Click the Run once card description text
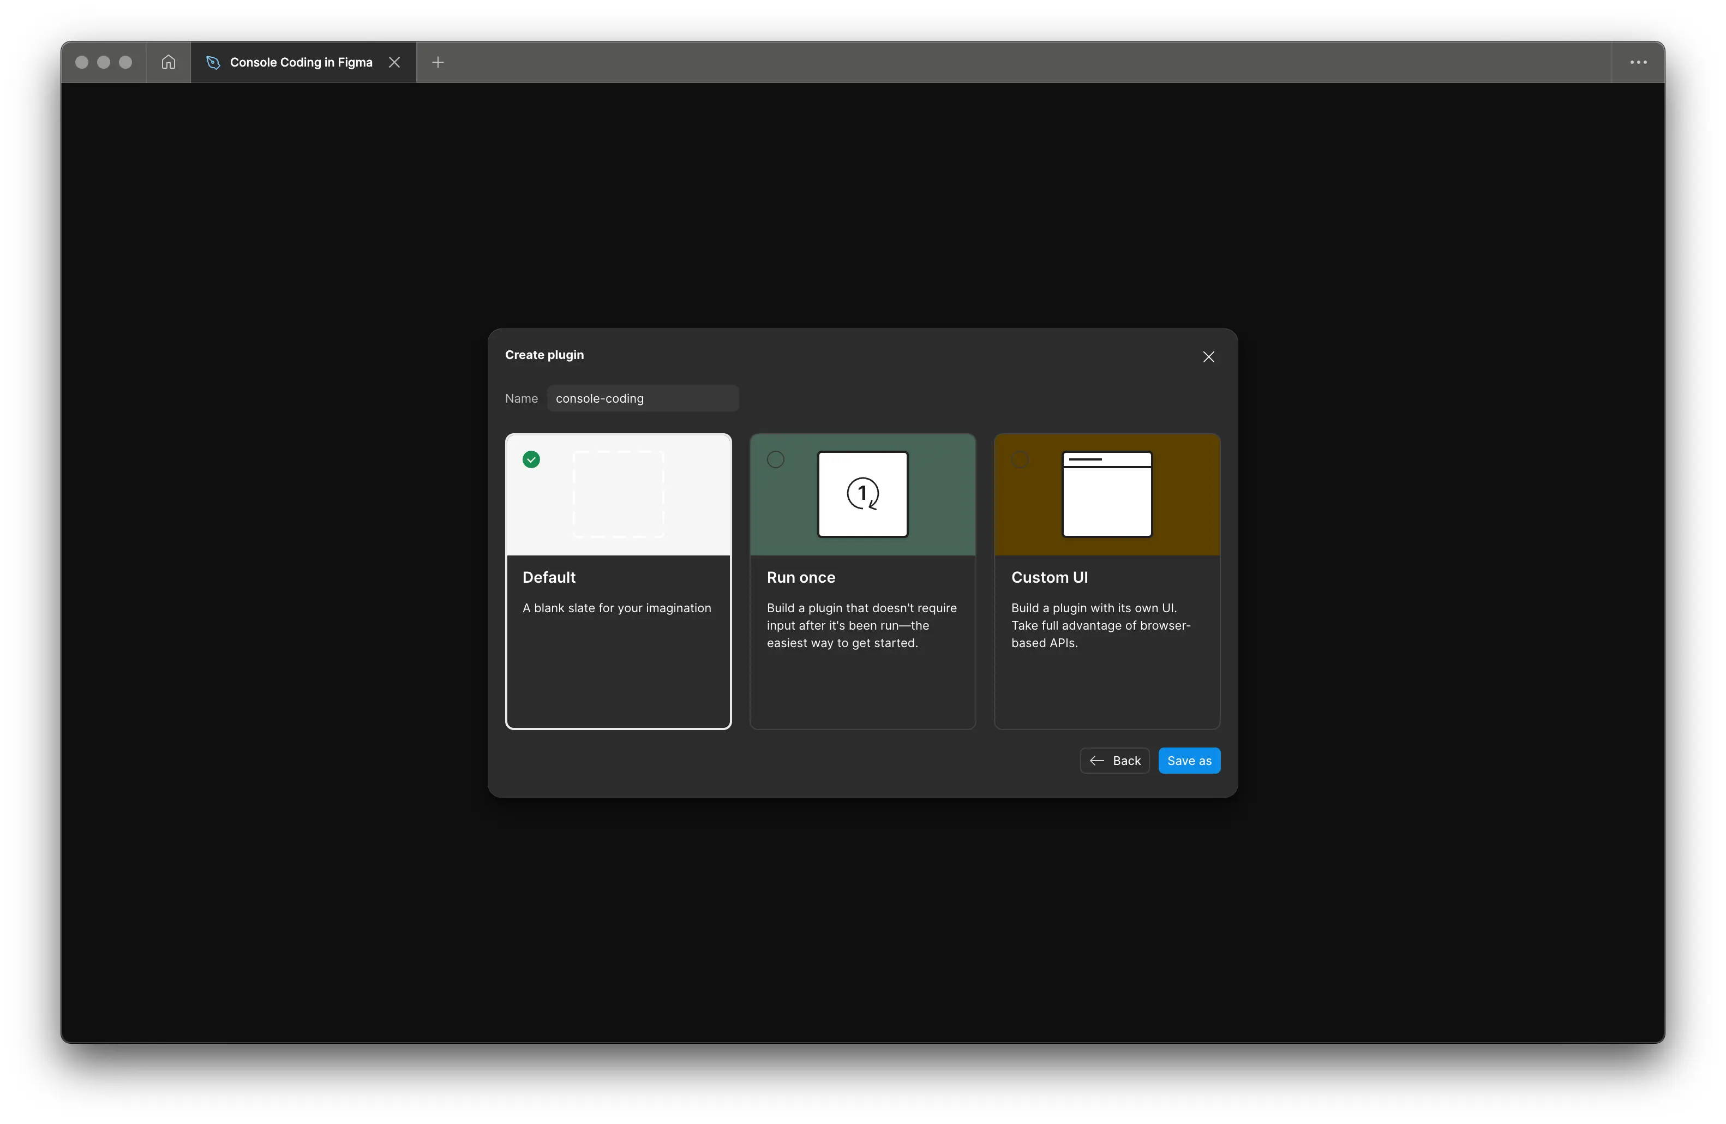Viewport: 1726px width, 1124px height. 861,625
